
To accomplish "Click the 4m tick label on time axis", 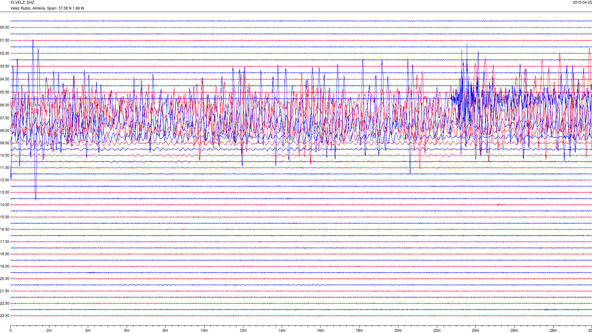I will (88, 331).
